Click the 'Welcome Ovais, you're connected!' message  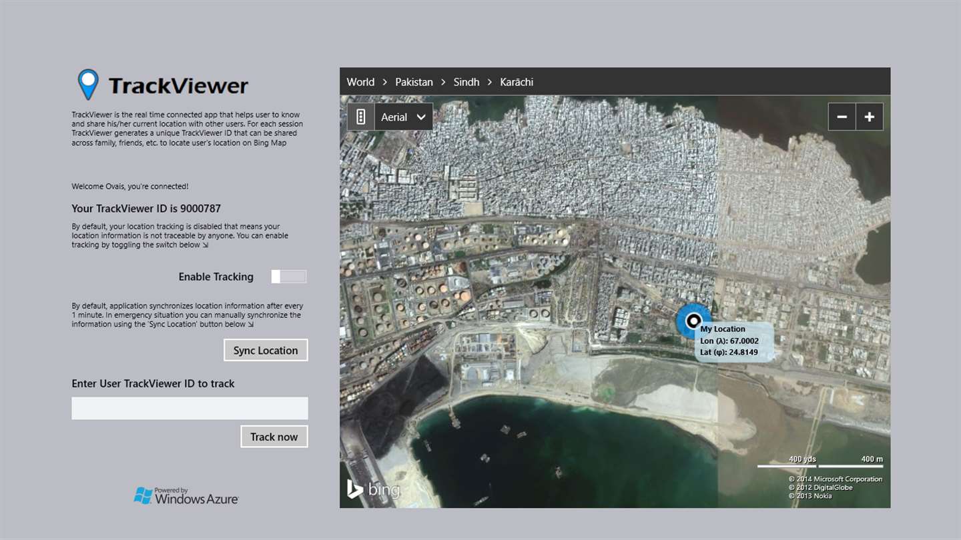tap(130, 187)
